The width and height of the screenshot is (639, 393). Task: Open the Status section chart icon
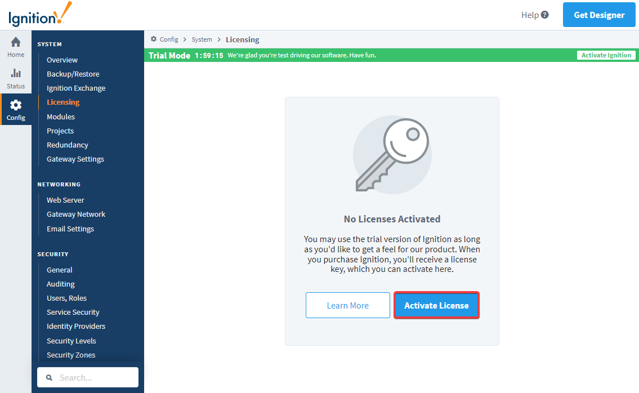16,73
